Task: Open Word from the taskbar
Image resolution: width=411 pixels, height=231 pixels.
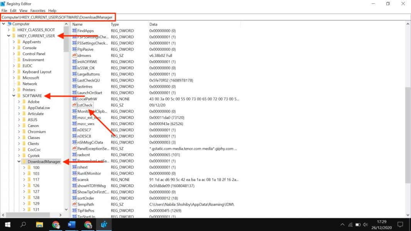Action: click(x=72, y=224)
